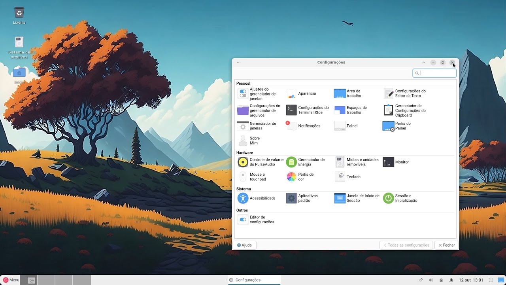Click the session power button in panel
The width and height of the screenshot is (506, 285).
tap(491, 280)
